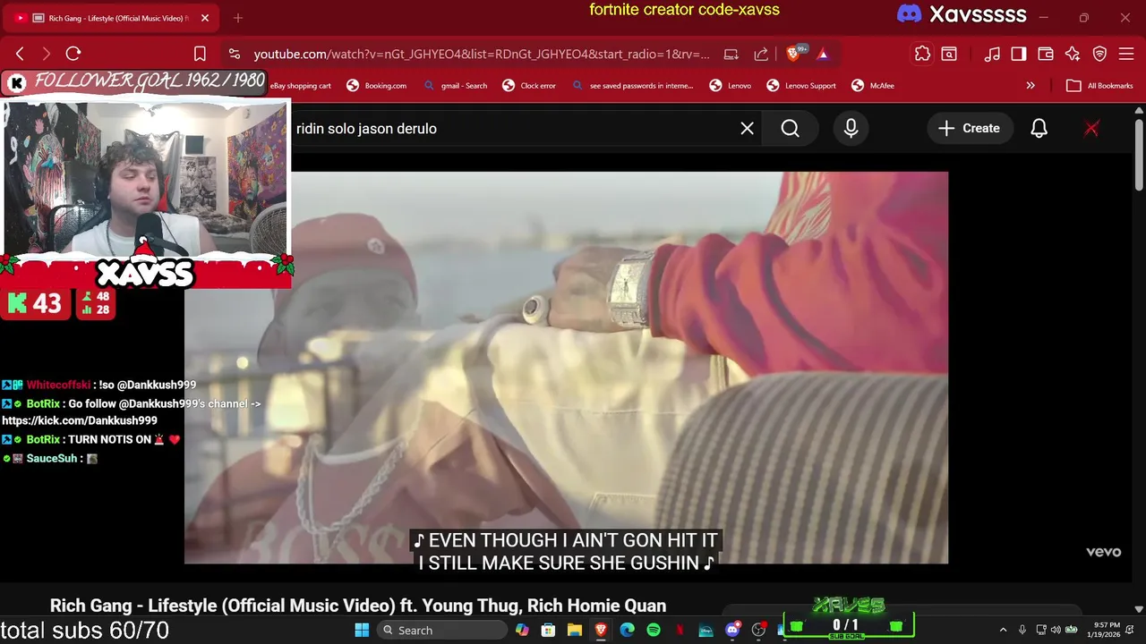Click kick.com/Dankkush999 link in chat overlay
Screen dimensions: 1146x644
[x=80, y=420]
